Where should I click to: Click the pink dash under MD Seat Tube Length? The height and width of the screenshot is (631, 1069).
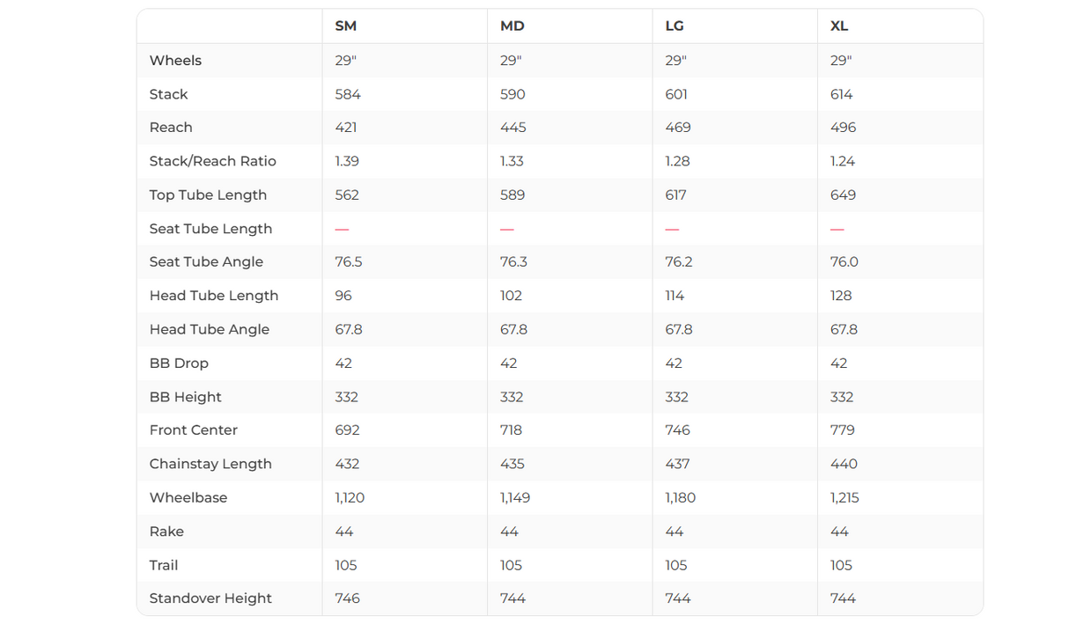point(507,229)
